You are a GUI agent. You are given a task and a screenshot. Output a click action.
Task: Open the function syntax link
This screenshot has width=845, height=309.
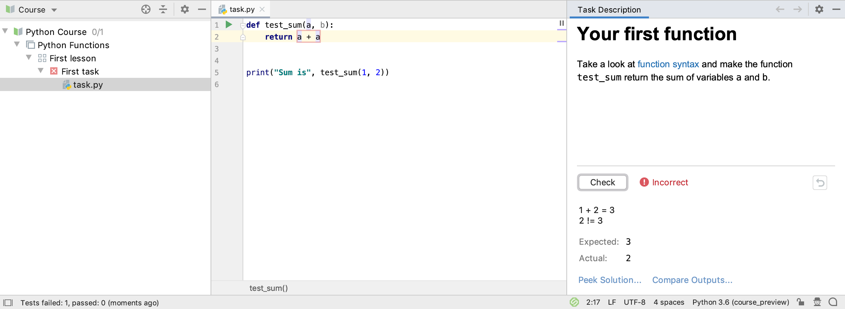[x=668, y=64]
